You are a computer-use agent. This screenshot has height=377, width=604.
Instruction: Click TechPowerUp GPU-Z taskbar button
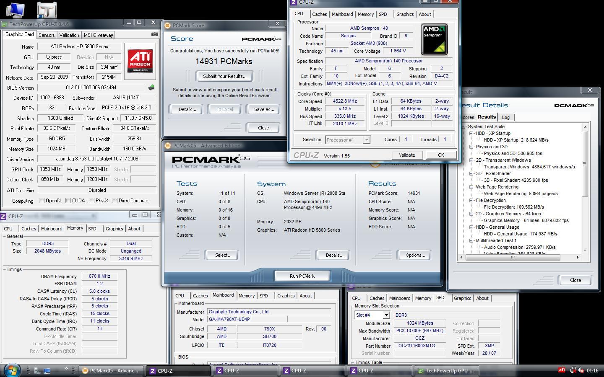coord(446,371)
